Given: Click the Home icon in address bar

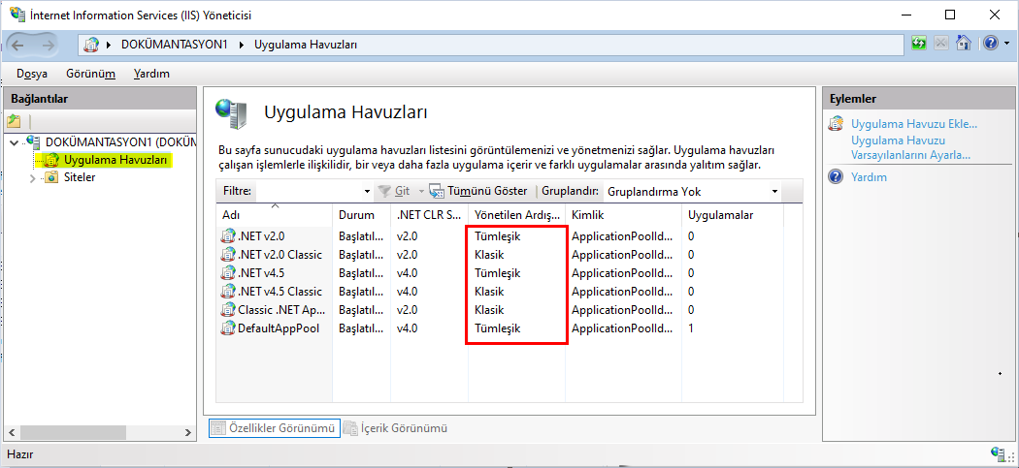Looking at the screenshot, I should pos(964,44).
